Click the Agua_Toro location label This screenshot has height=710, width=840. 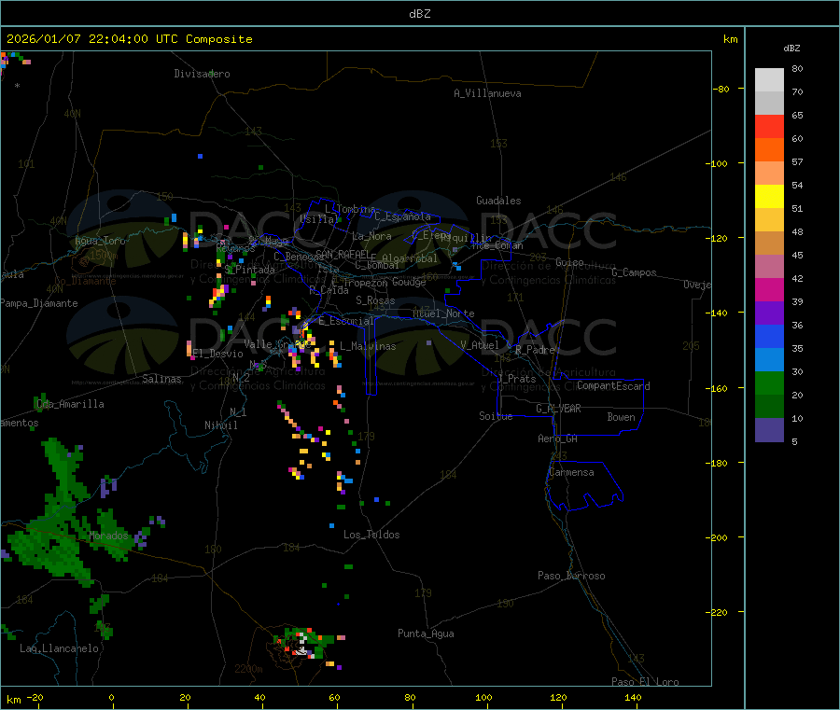tap(100, 242)
